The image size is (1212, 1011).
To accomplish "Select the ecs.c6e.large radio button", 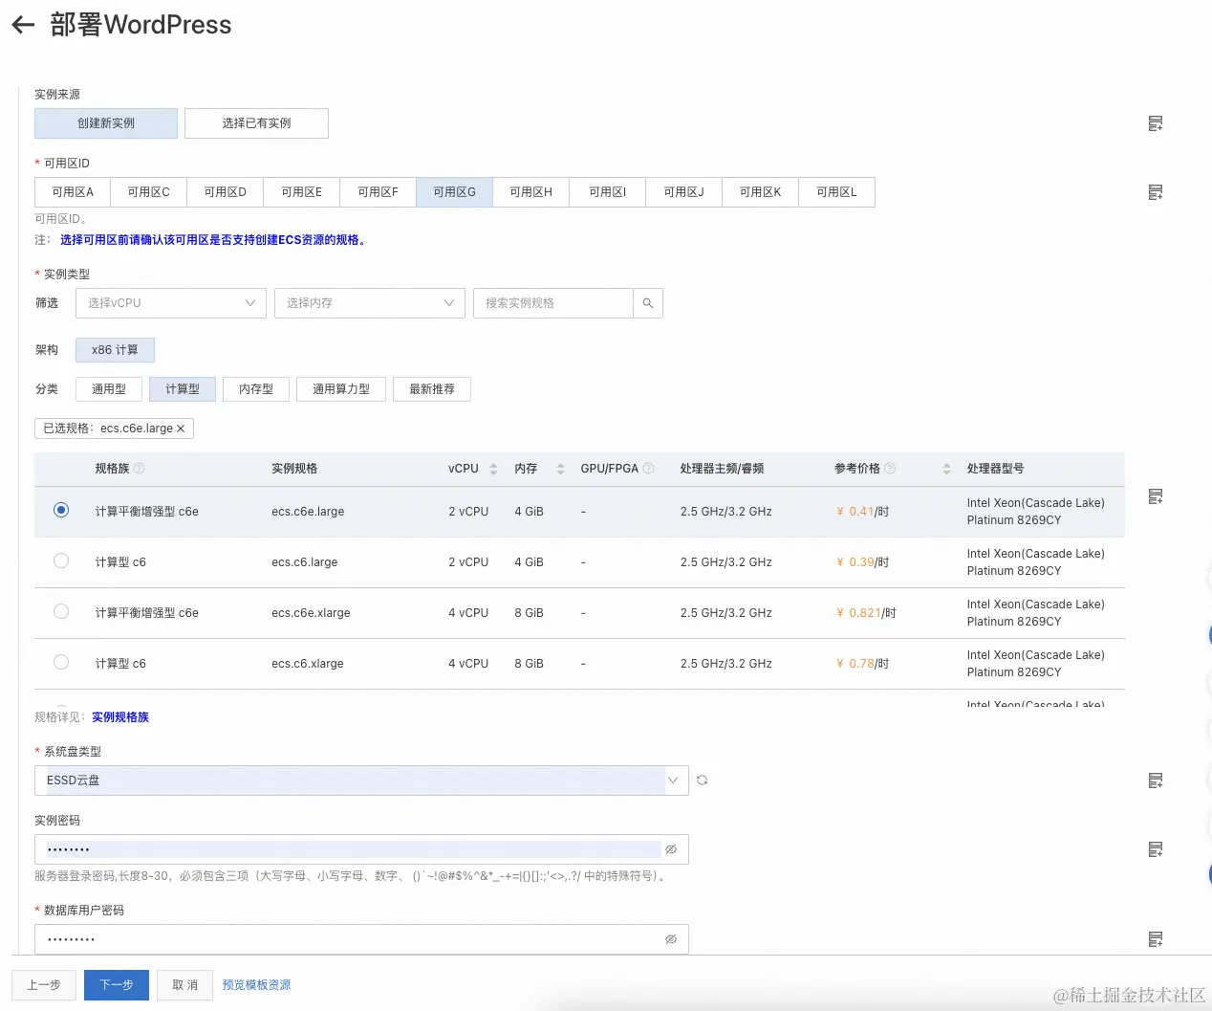I will pos(61,510).
